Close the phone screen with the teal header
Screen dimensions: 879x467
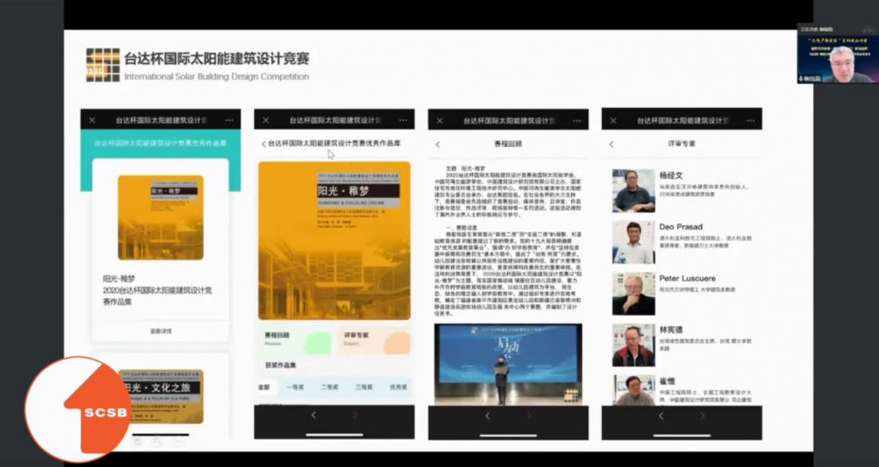pyautogui.click(x=92, y=120)
